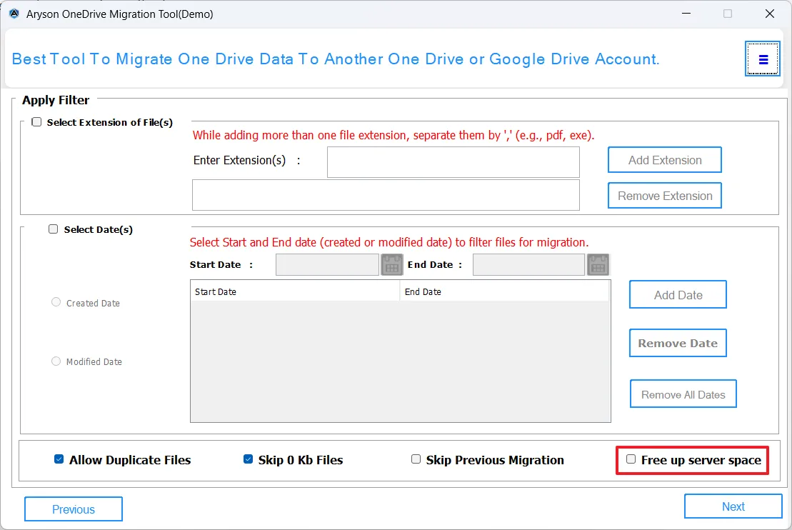This screenshot has height=530, width=792.
Task: Click the Start Date column header
Action: click(294, 291)
